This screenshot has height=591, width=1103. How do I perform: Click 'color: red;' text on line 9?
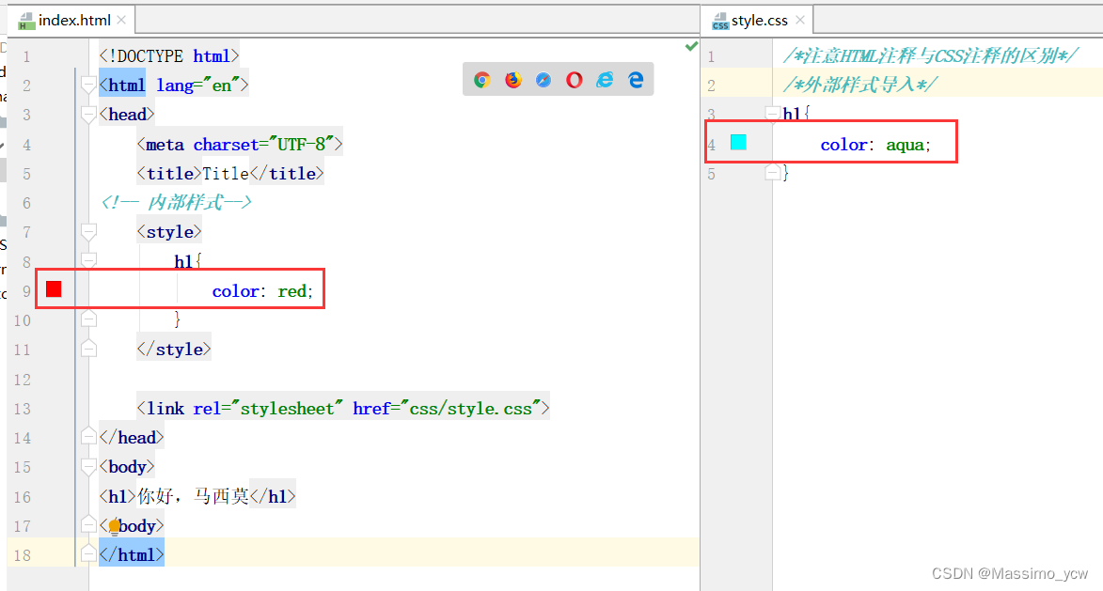click(x=263, y=291)
